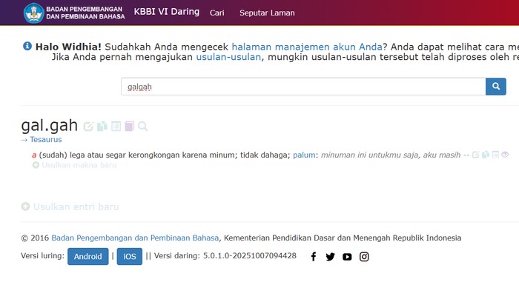Click Badan Pengembangan header brand text

[85, 13]
